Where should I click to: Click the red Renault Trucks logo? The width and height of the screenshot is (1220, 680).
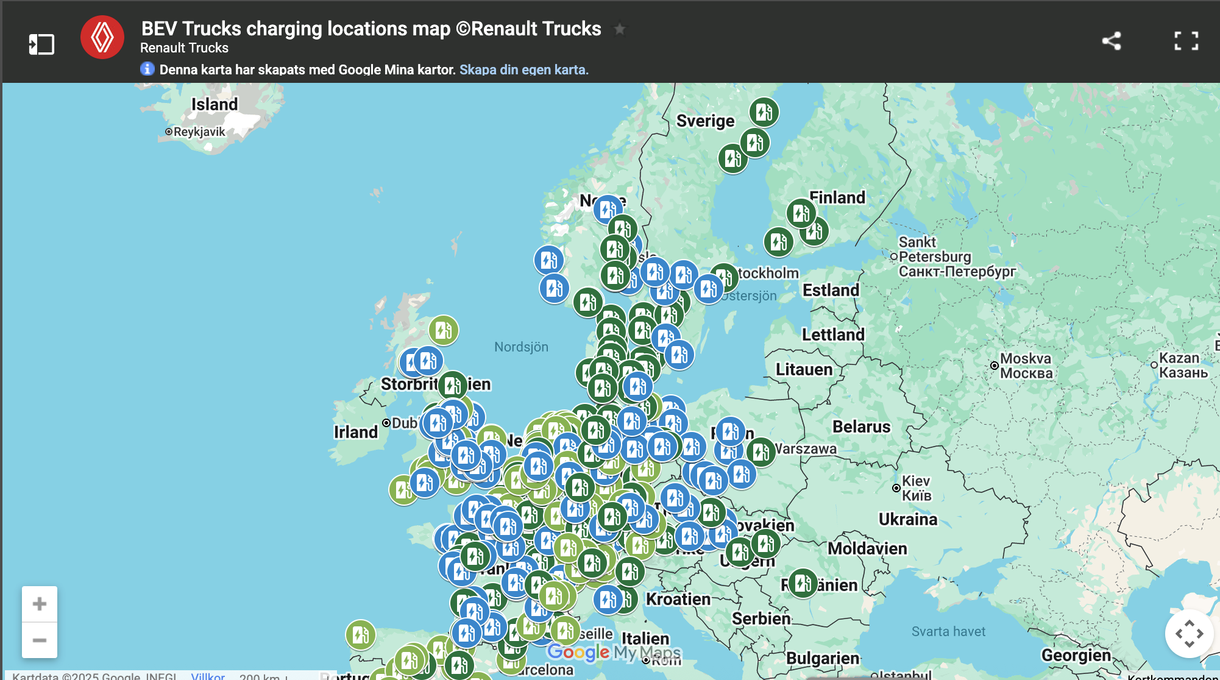[x=102, y=38]
